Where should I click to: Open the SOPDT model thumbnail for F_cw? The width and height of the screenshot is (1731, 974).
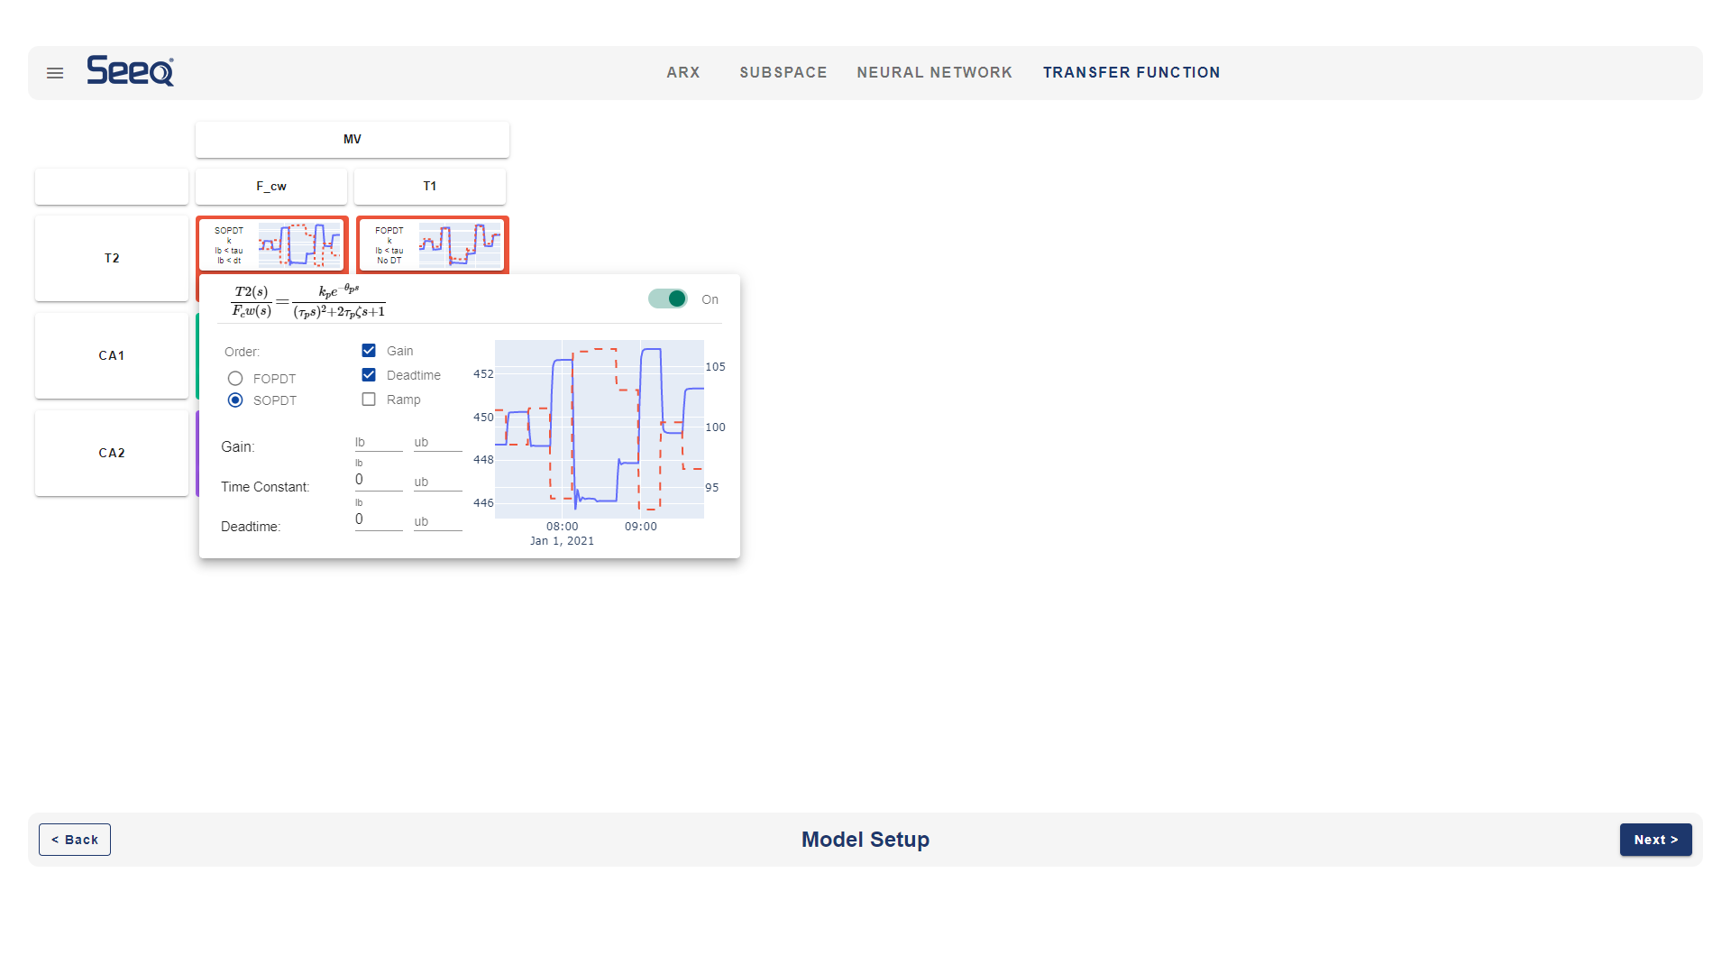(x=272, y=244)
